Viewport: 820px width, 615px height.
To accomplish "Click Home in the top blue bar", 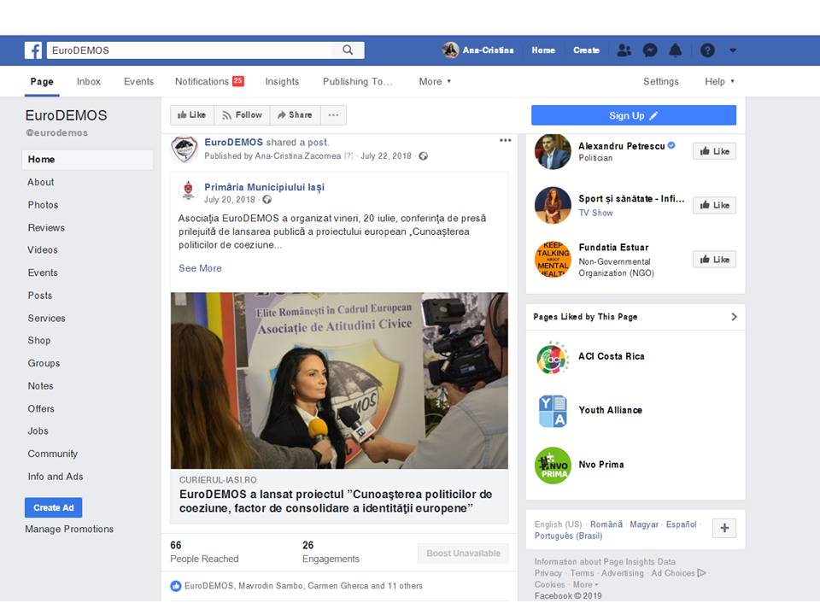I will pyautogui.click(x=543, y=50).
